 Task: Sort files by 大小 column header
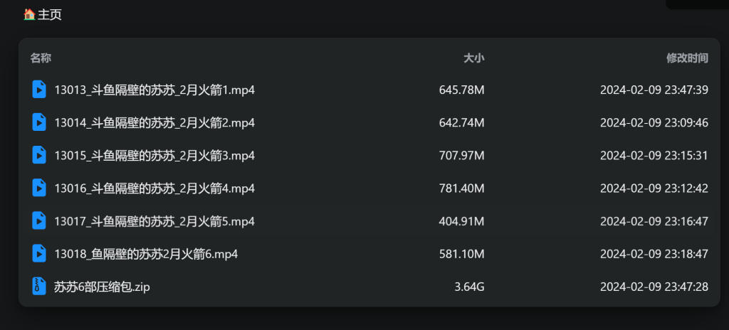(x=473, y=58)
